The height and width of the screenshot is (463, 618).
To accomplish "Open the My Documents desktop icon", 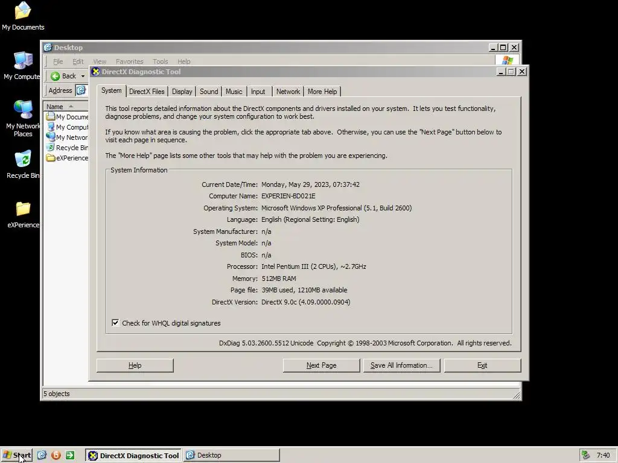I will pos(23,16).
